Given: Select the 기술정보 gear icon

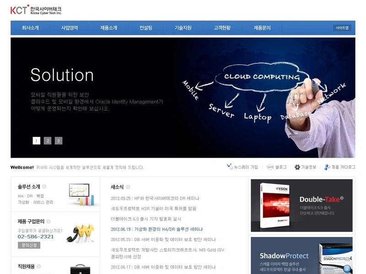Looking at the screenshot, I should [x=297, y=167].
